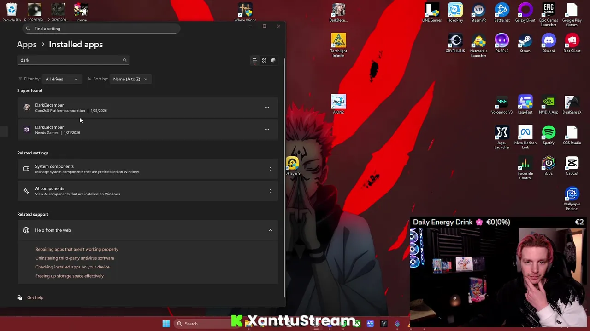Screen dimensions: 590x331
Task: Launch Riot Client from the desktop
Action: (572, 43)
